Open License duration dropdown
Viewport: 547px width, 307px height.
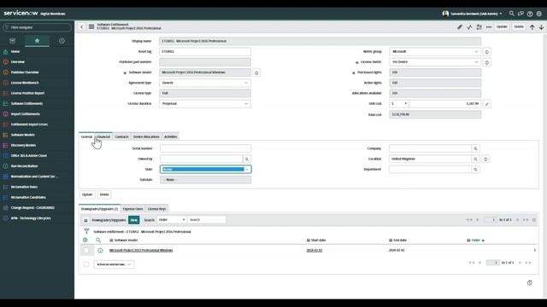click(x=205, y=104)
